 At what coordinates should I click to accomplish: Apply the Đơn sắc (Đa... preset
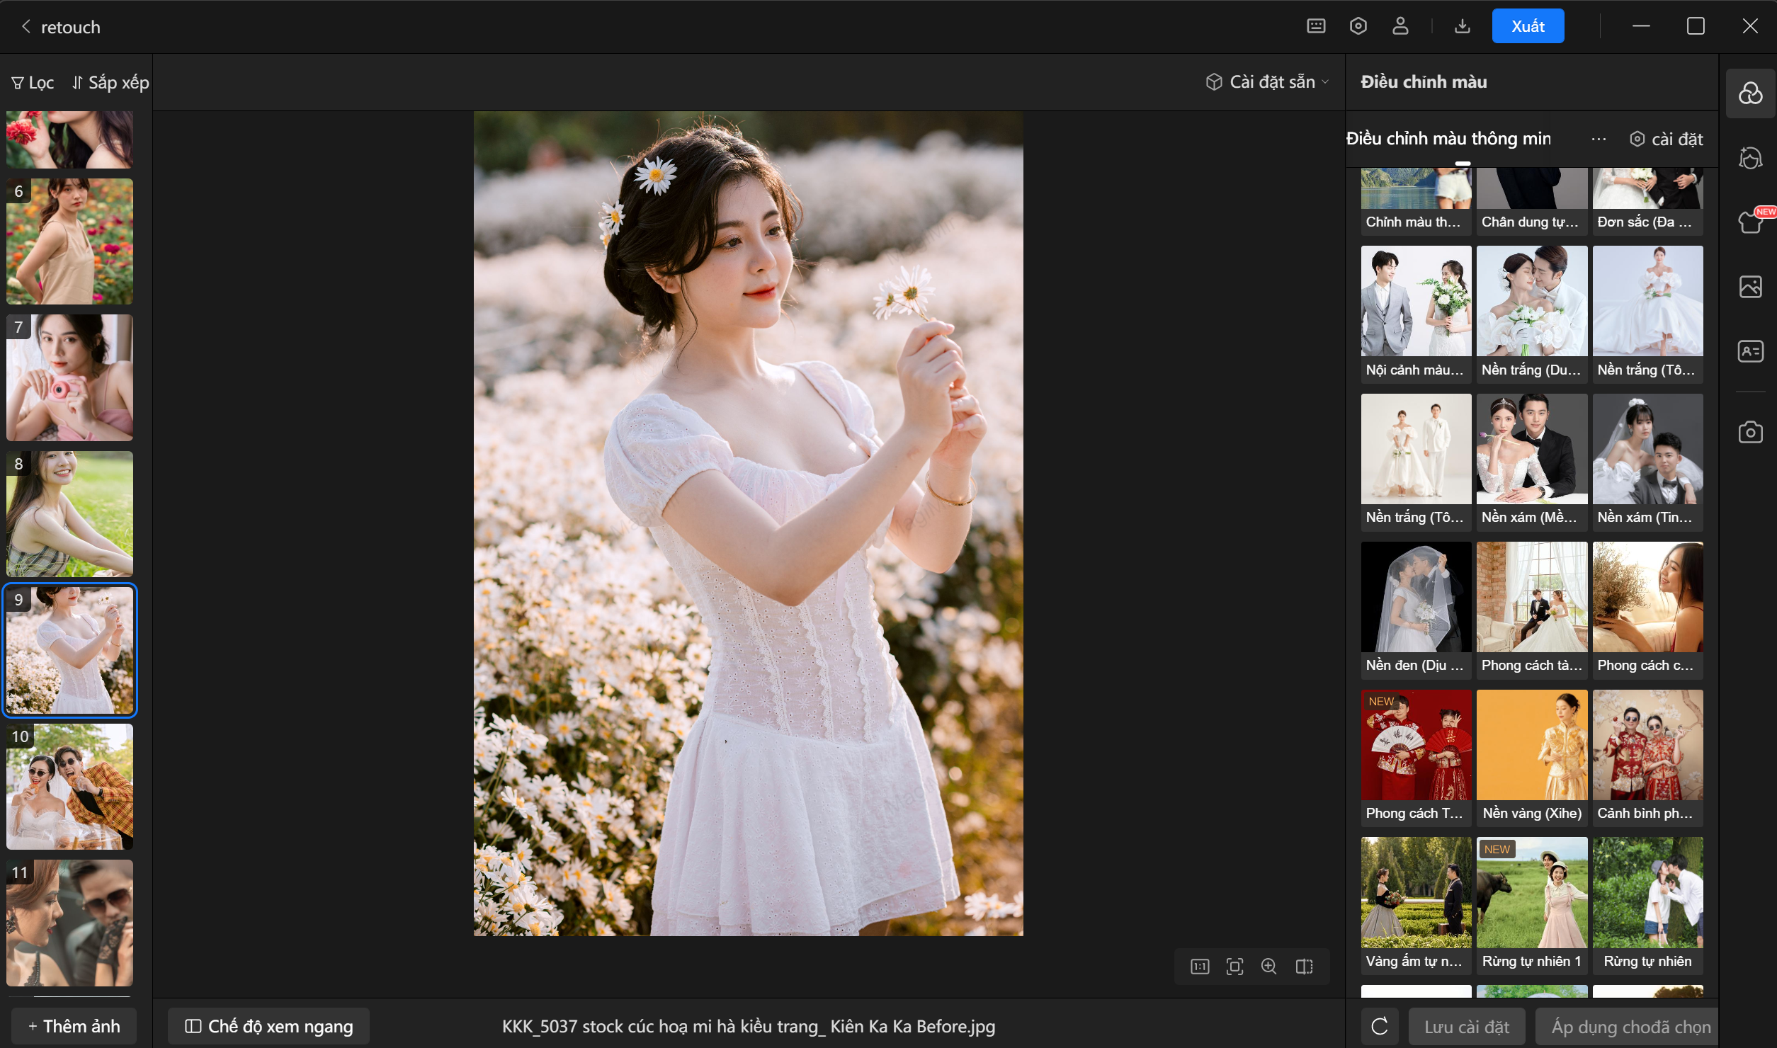tap(1647, 202)
